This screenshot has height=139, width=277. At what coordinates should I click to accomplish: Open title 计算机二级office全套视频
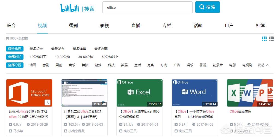coord(83,114)
